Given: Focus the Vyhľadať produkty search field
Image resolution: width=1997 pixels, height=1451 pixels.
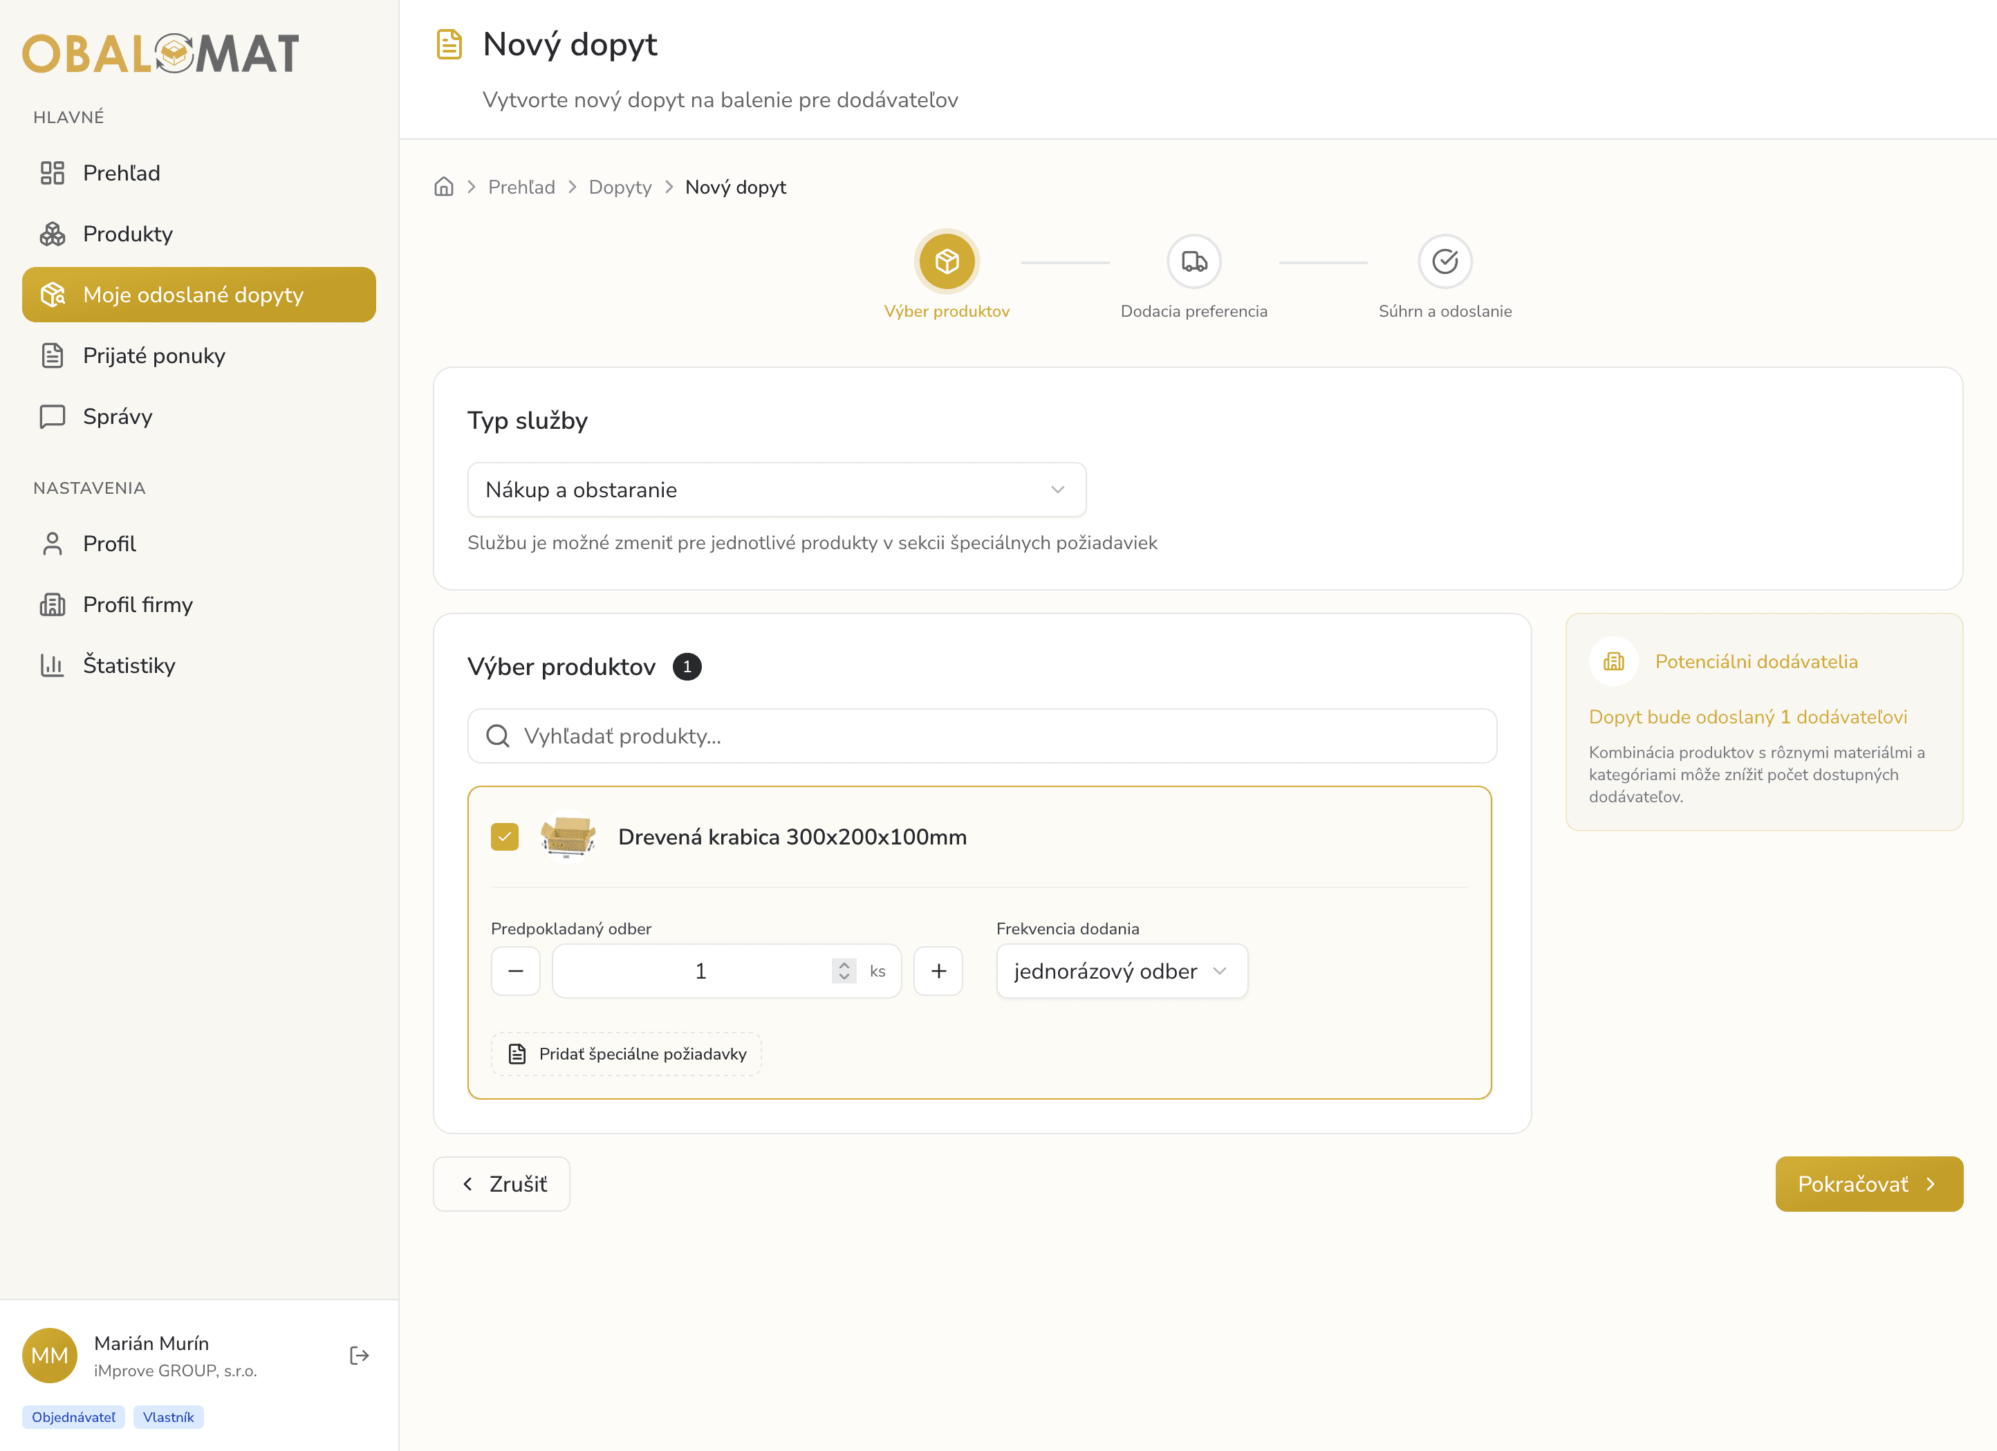Looking at the screenshot, I should click(982, 736).
